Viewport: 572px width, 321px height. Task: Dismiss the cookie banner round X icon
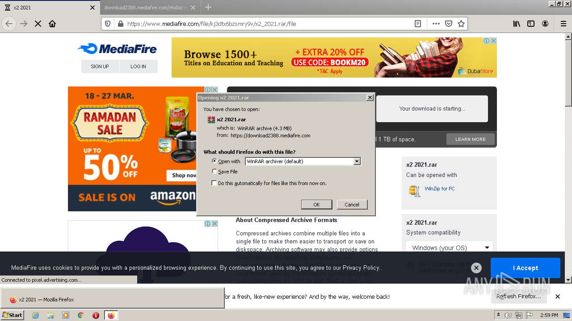(x=476, y=268)
